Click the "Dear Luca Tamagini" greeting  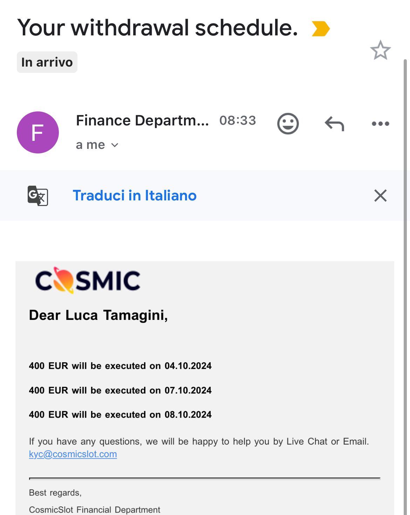pos(98,315)
